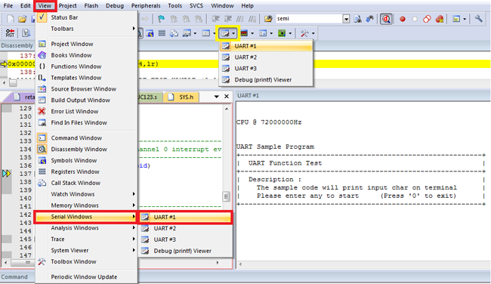Select UART #1 in toolbar dropdown list
Screen dimensions: 491x284
[266, 46]
